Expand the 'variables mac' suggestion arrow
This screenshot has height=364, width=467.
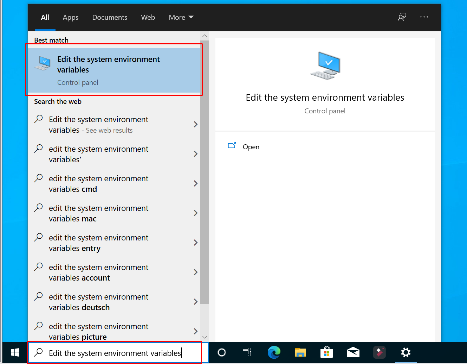point(196,213)
